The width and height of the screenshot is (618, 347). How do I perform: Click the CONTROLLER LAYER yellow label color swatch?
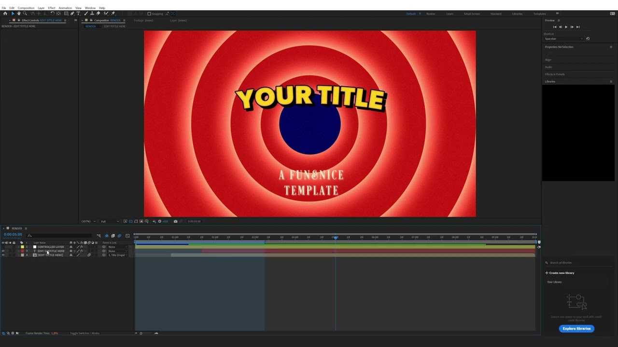22,247
